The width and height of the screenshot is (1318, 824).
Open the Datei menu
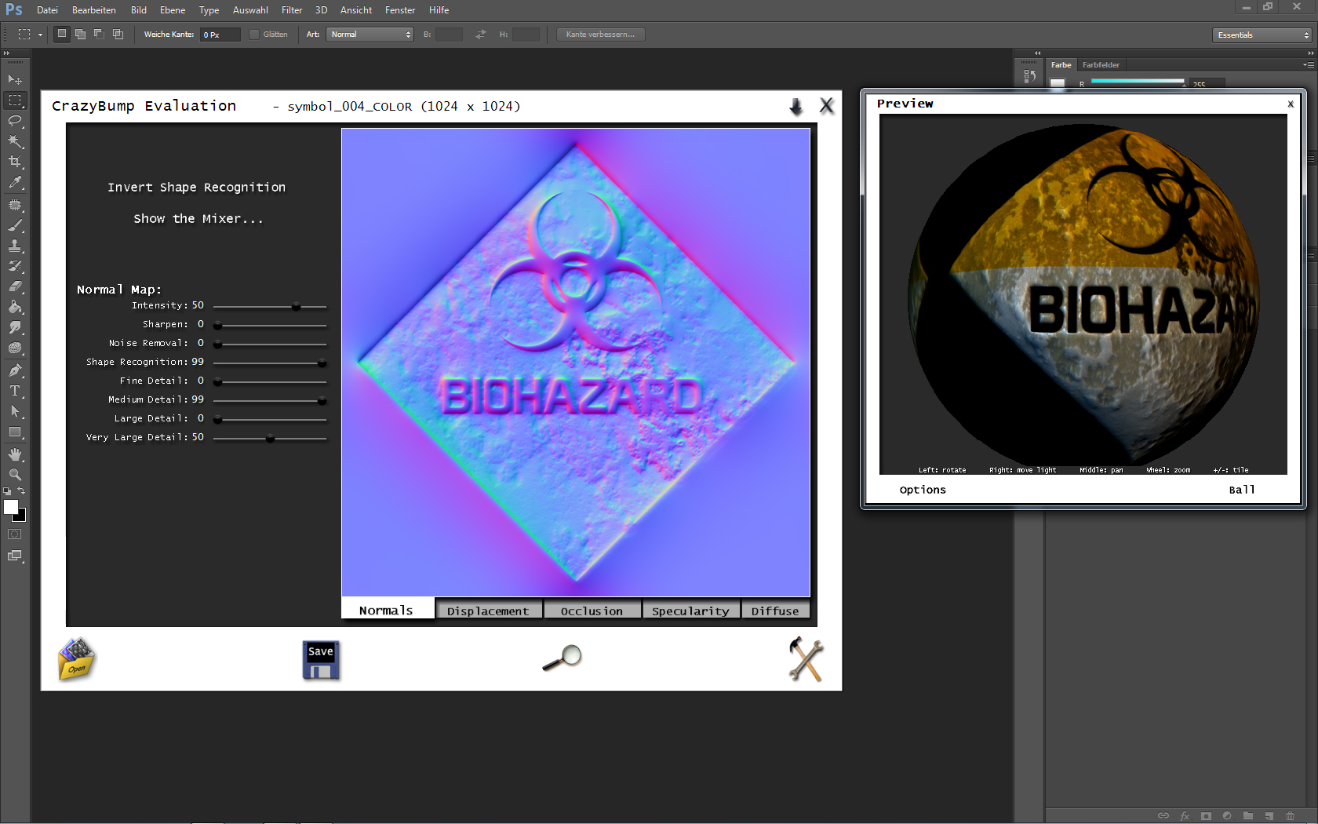point(48,10)
